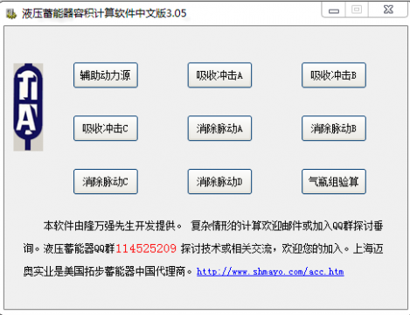Click the 液压蓄能器容积计算软件中文版3.05 title text
The image size is (410, 315).
104,13
